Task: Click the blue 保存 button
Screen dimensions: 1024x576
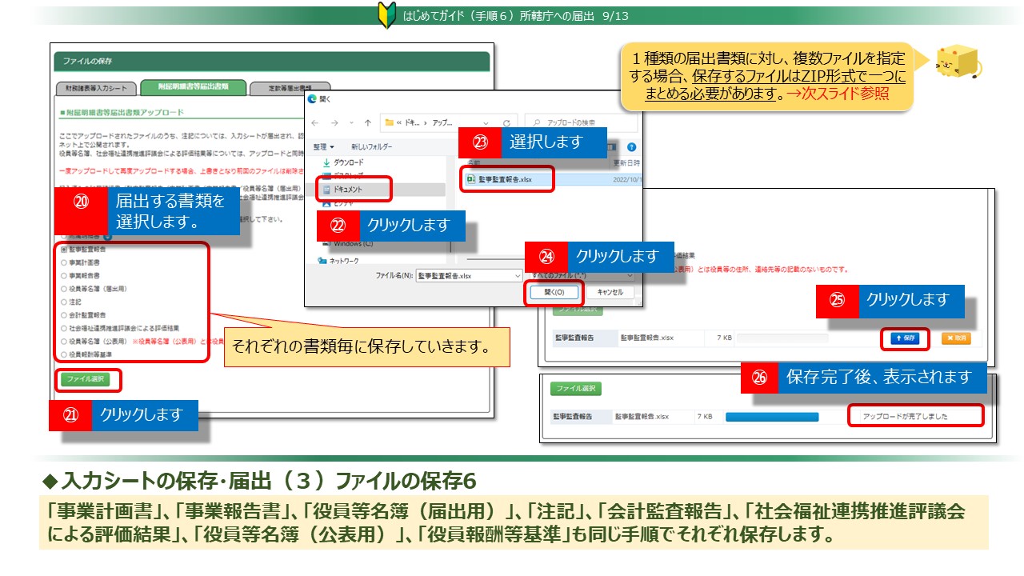Action: (904, 338)
